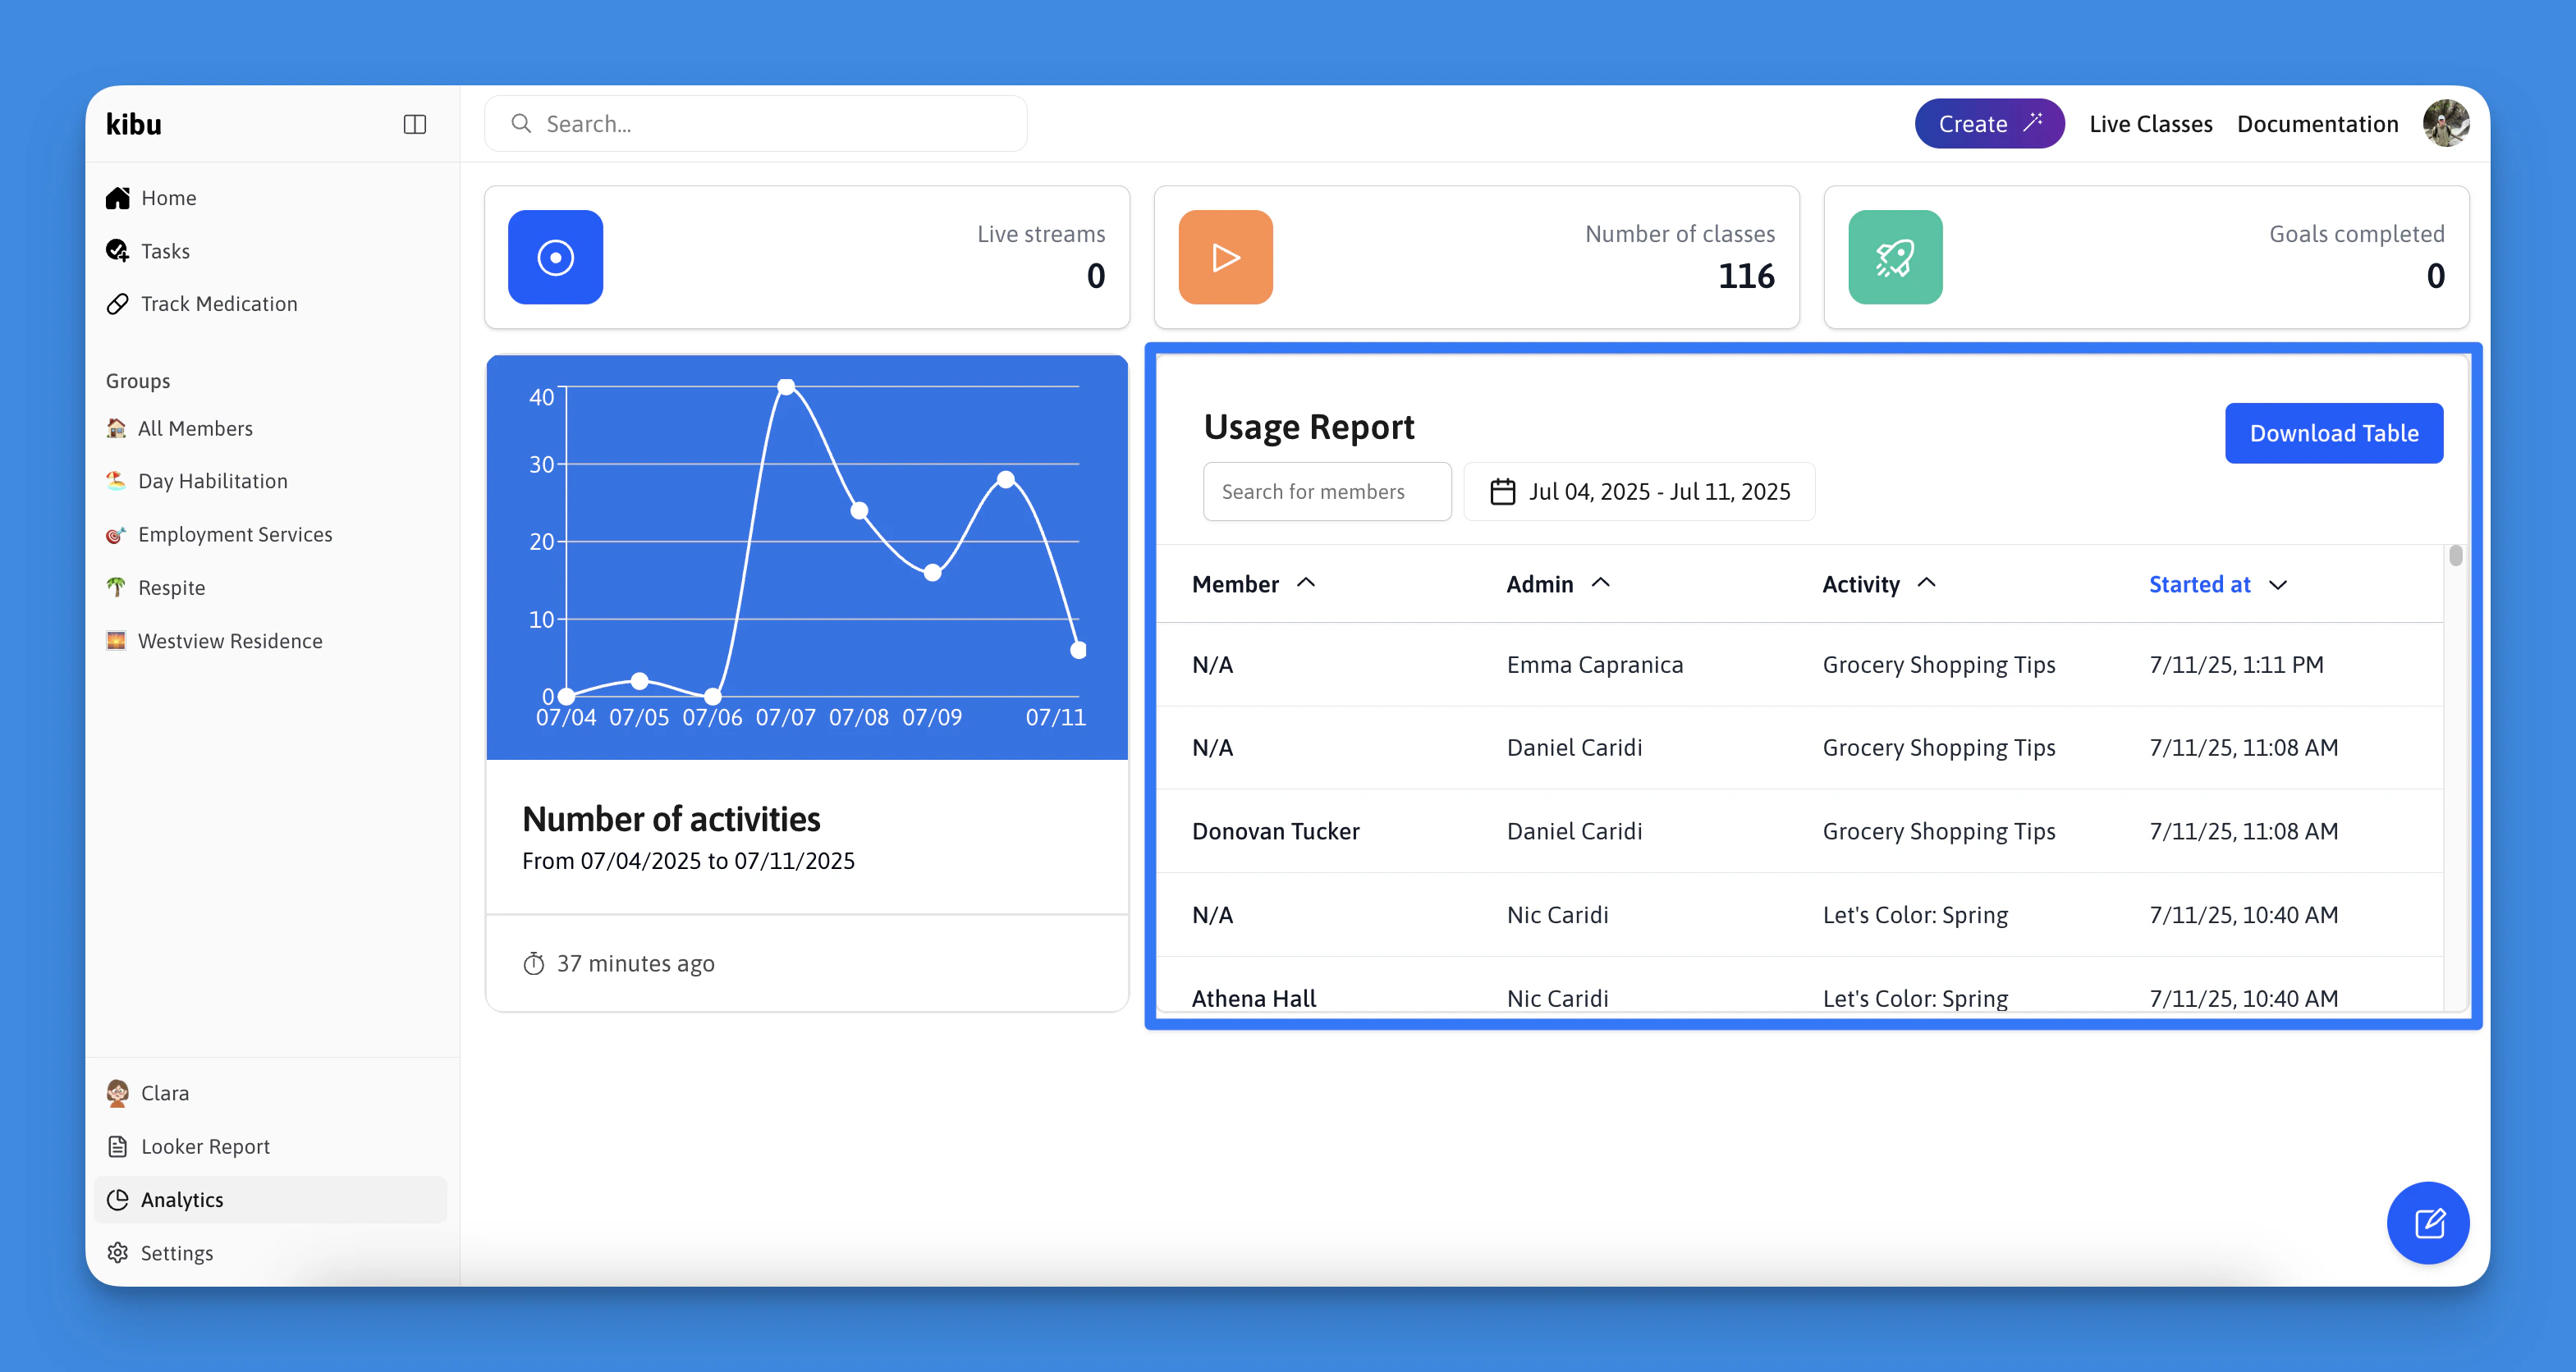Open Analytics in the sidebar
The height and width of the screenshot is (1372, 2576).
[181, 1199]
